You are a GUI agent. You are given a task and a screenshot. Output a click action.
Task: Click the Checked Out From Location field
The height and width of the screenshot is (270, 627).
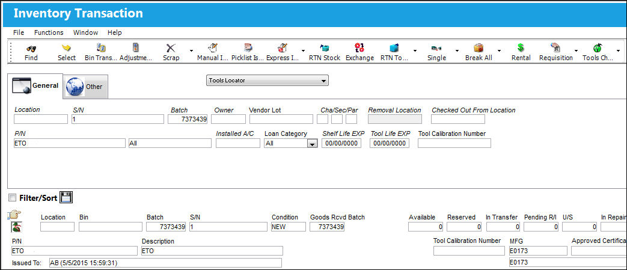click(458, 119)
